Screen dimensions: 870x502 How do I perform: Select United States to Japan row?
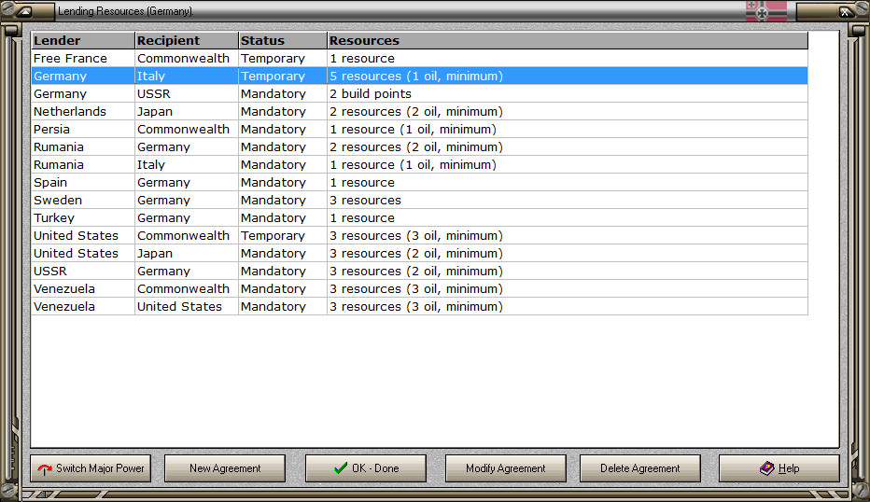pos(419,254)
